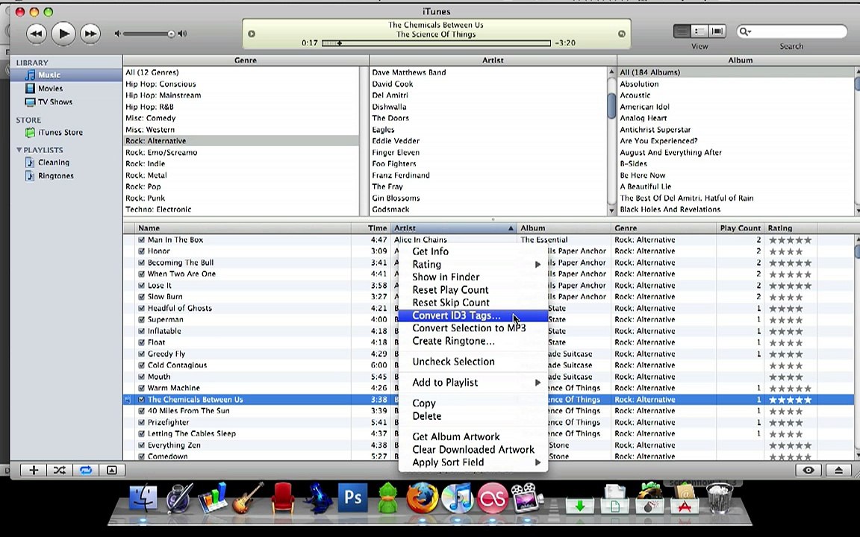This screenshot has height=537, width=860.
Task: Expand the Apply Sort Field submenu arrow
Action: click(x=537, y=462)
